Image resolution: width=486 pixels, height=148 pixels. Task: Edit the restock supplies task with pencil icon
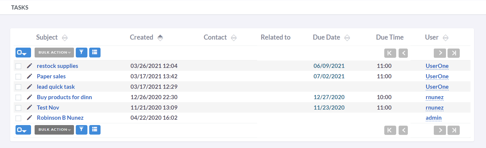coord(29,66)
